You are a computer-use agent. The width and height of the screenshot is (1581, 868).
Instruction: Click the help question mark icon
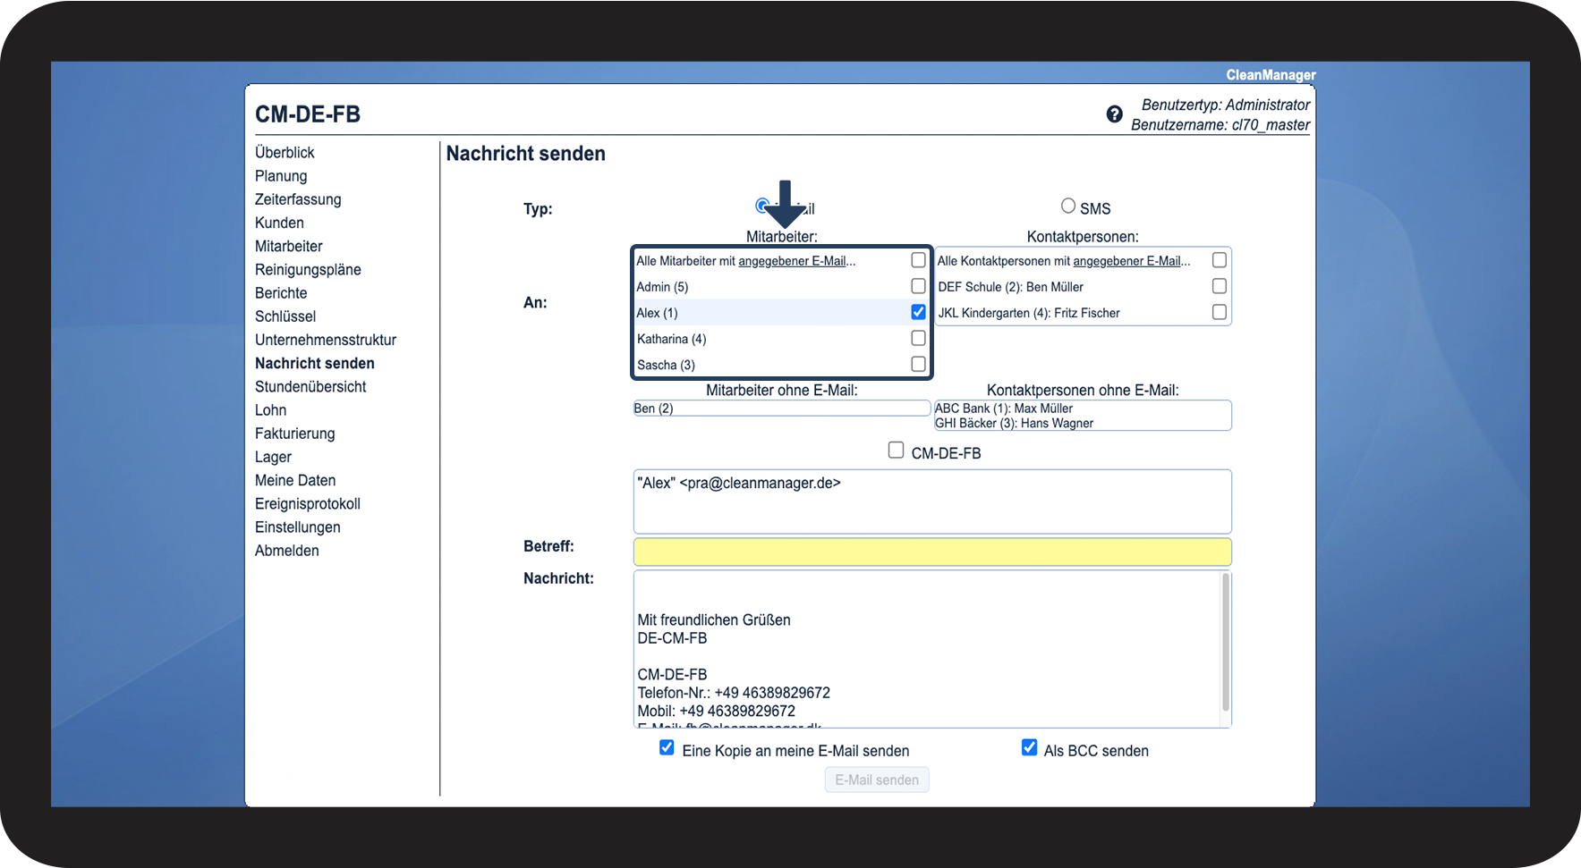point(1114,114)
